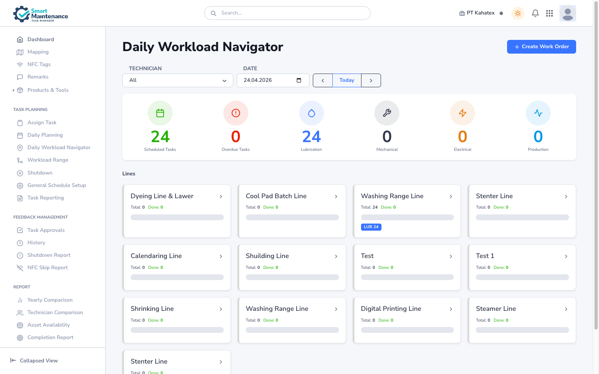Click the notifications bell icon
Viewport: 599px width, 374px height.
(x=535, y=13)
